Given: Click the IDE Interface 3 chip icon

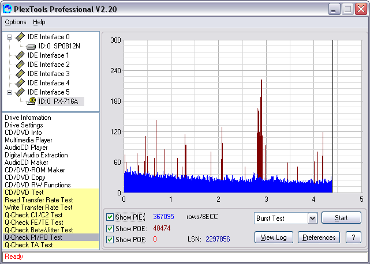Looking at the screenshot, I should pyautogui.click(x=20, y=74).
